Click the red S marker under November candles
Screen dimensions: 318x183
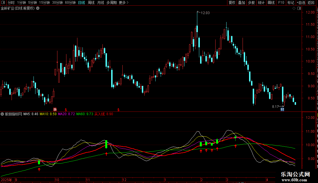(118, 110)
